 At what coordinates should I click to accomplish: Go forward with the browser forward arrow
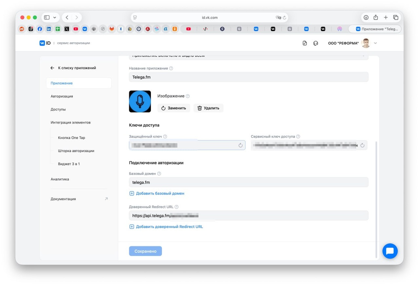pyautogui.click(x=76, y=17)
